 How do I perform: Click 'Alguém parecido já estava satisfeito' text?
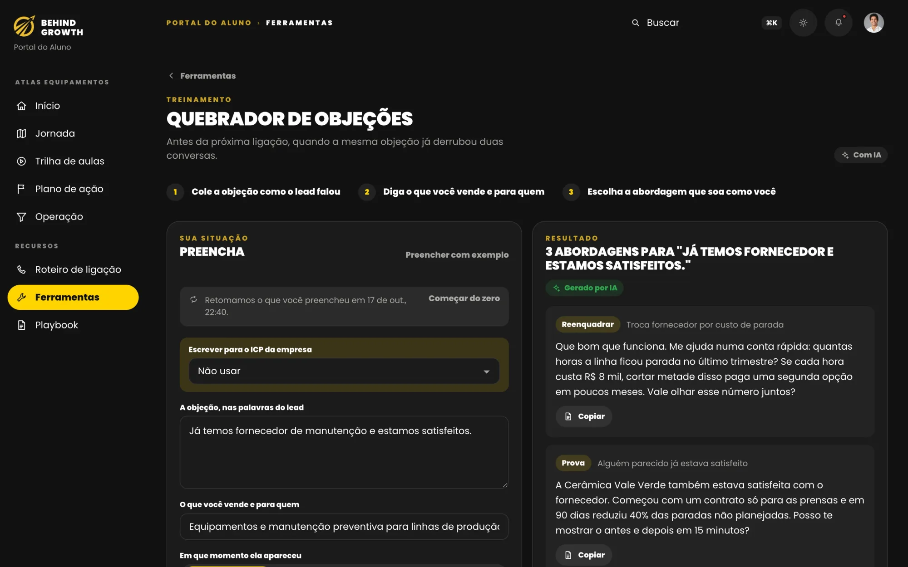coord(672,464)
